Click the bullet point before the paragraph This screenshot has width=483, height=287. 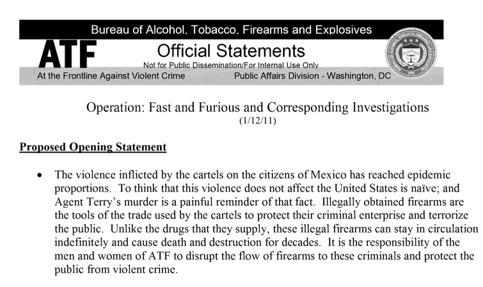coord(40,176)
